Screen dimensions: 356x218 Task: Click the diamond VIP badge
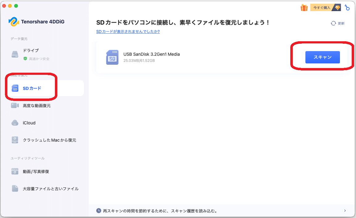click(338, 7)
